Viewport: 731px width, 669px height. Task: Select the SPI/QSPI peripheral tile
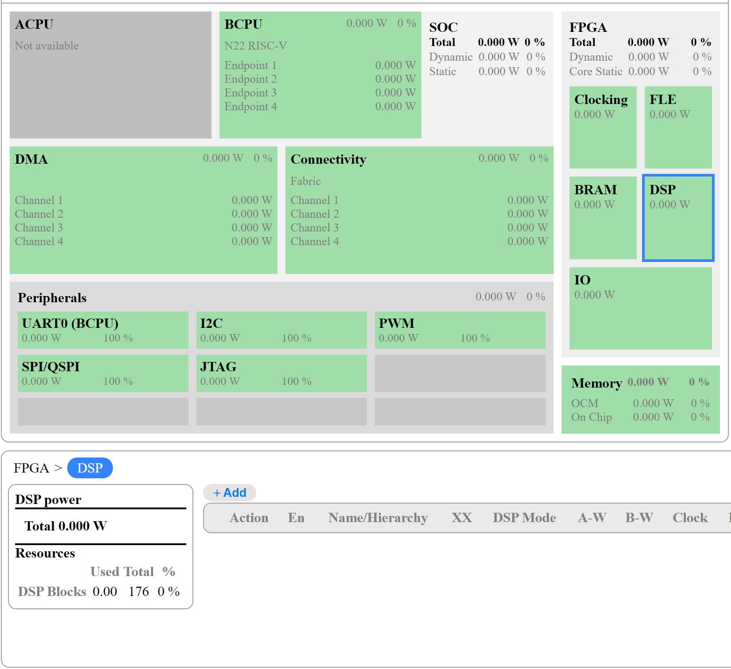coord(103,373)
